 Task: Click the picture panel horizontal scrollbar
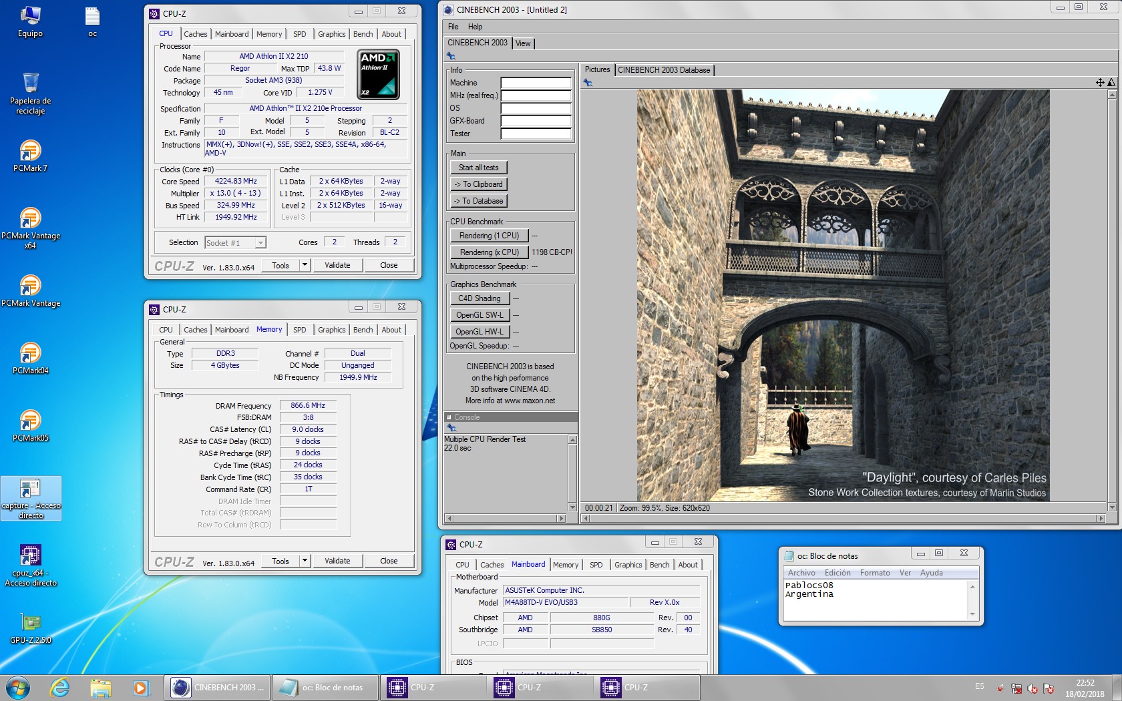[843, 518]
